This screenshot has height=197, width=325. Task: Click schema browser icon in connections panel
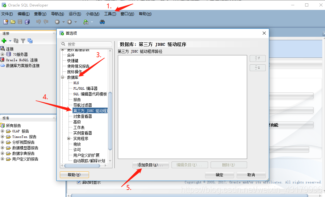30,41
